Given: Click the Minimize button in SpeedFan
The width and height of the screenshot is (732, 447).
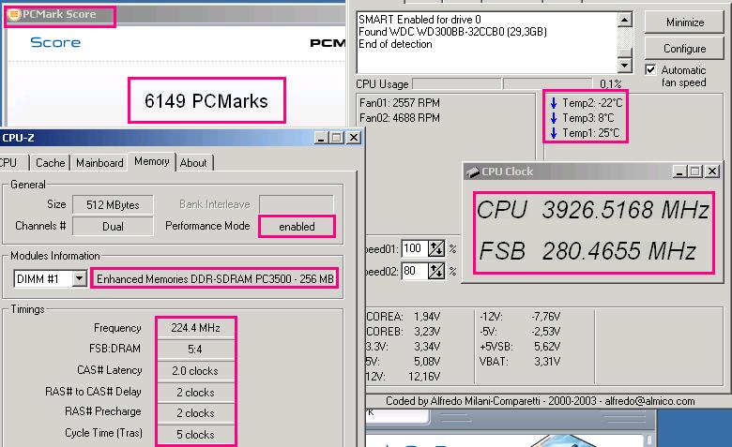Looking at the screenshot, I should click(x=684, y=22).
